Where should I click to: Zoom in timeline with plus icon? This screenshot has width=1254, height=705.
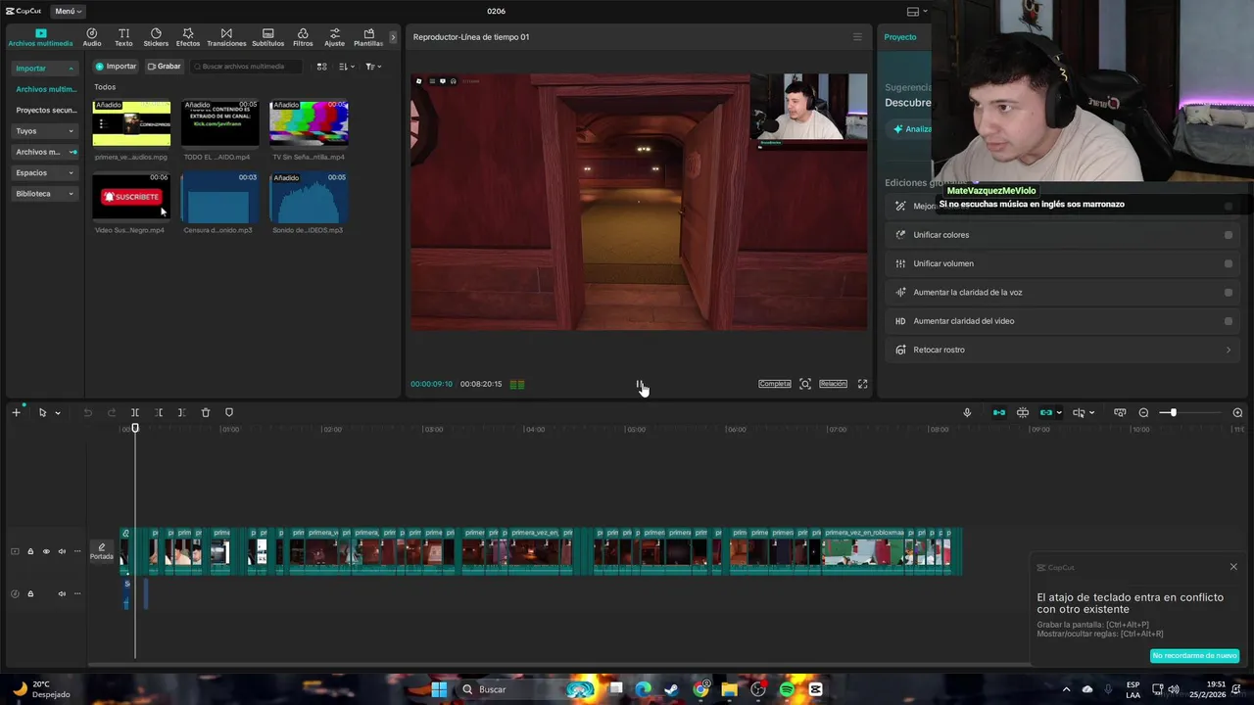click(x=1237, y=412)
